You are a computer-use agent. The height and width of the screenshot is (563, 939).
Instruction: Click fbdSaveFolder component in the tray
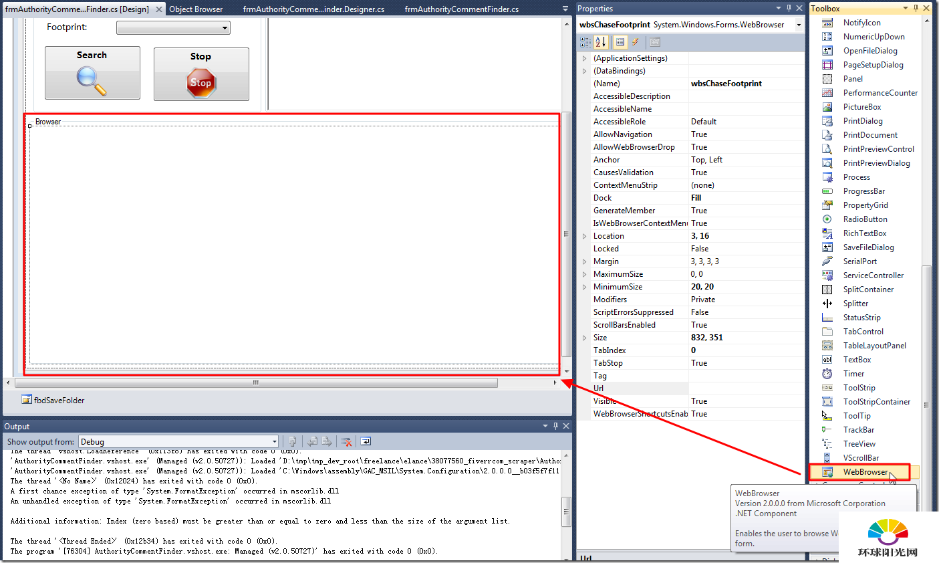click(53, 400)
